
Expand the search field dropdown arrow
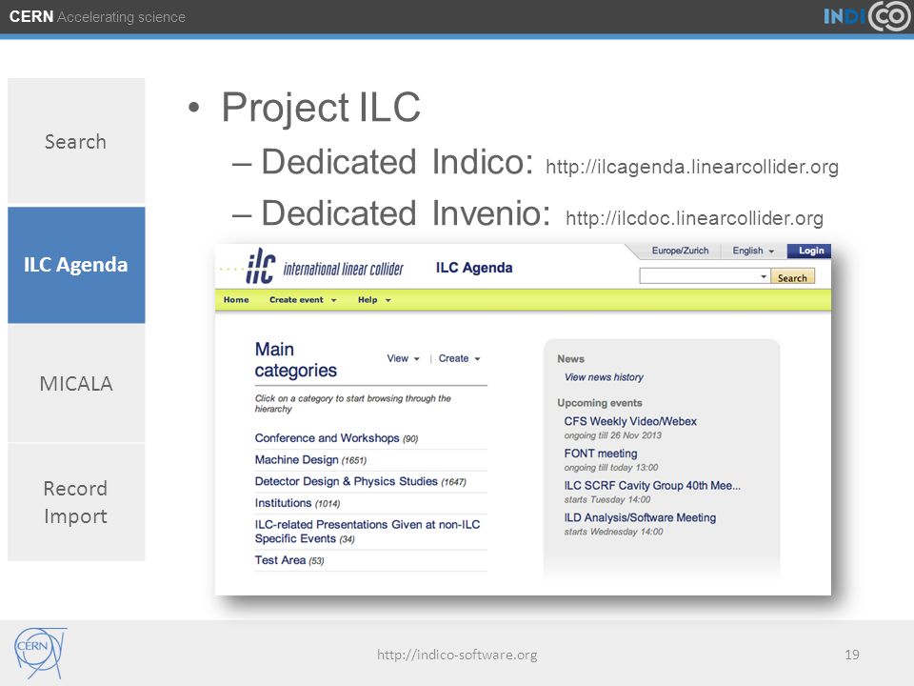[x=764, y=276]
